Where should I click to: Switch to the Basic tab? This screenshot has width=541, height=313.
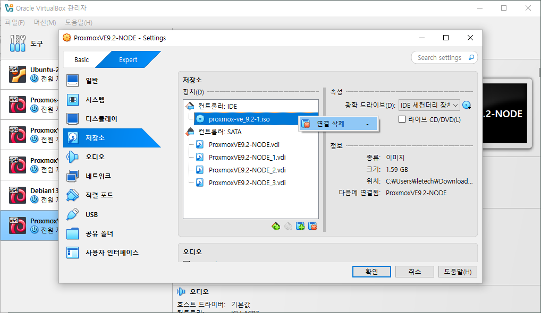[x=81, y=59]
